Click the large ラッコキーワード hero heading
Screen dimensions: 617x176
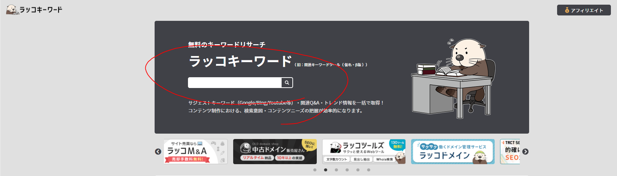click(x=240, y=61)
